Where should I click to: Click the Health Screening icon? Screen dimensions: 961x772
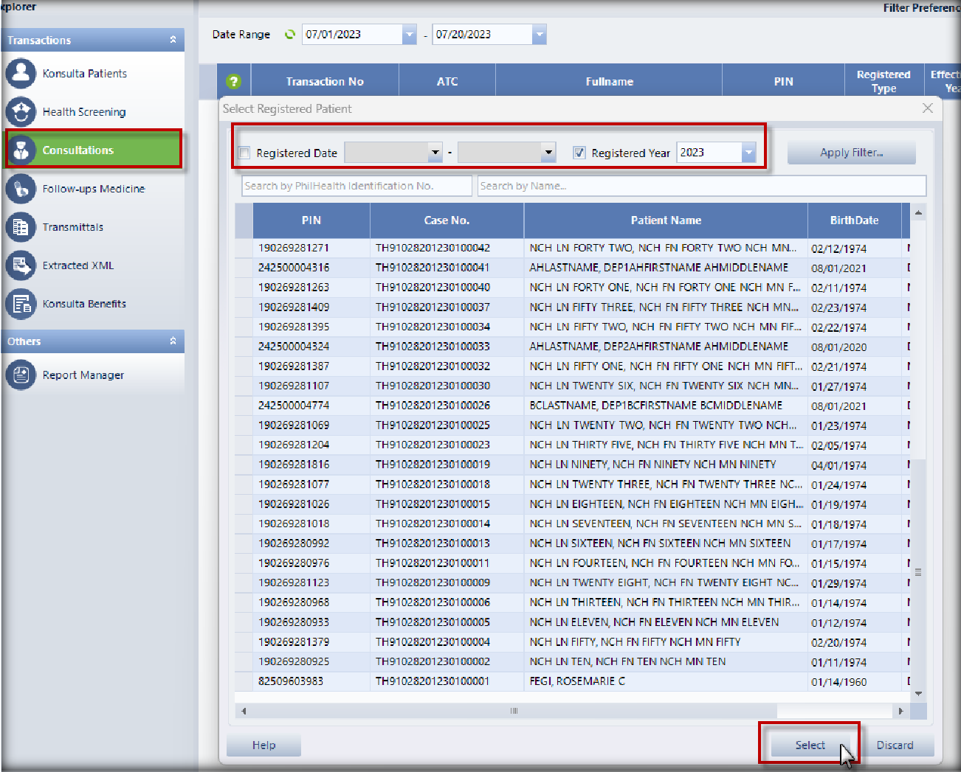tap(21, 112)
